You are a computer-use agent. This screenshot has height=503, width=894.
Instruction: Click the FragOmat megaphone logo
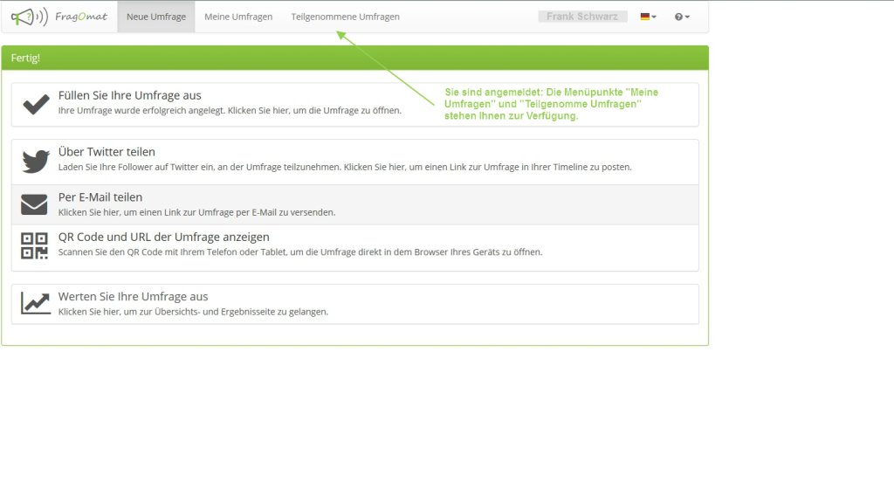29,17
